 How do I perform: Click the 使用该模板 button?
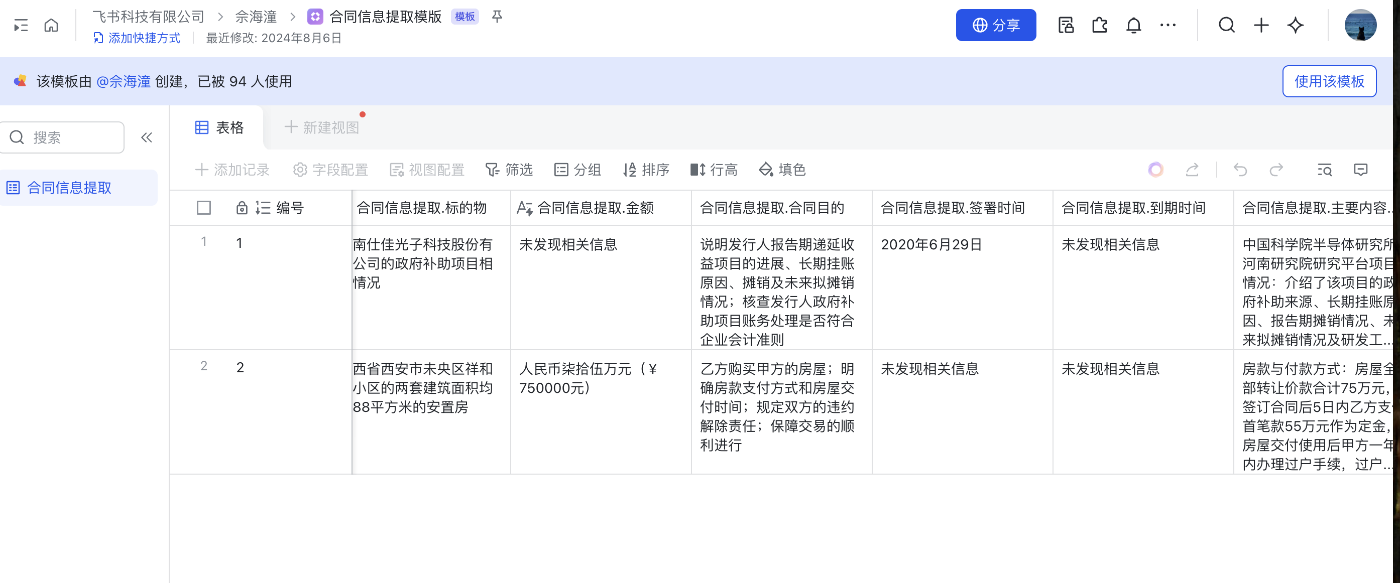(1329, 81)
